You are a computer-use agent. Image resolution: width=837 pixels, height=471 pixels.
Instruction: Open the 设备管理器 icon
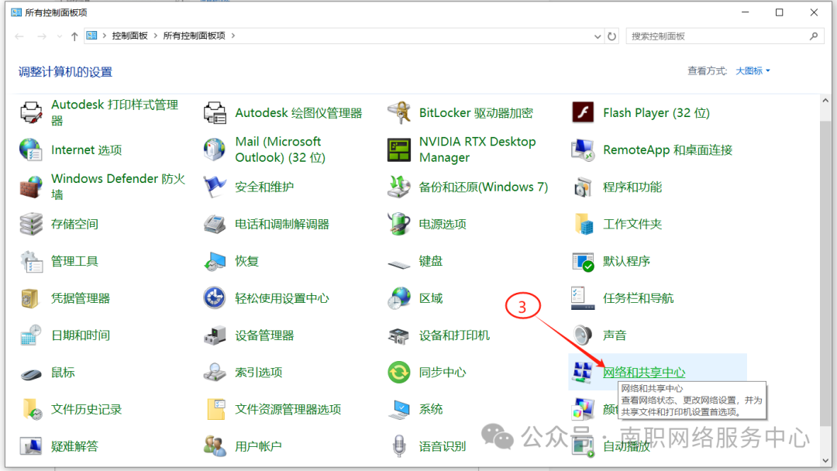tap(215, 335)
